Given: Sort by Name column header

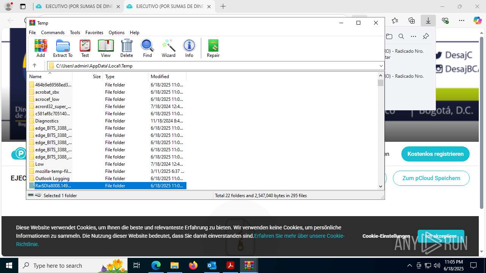Looking at the screenshot, I should pyautogui.click(x=49, y=77).
